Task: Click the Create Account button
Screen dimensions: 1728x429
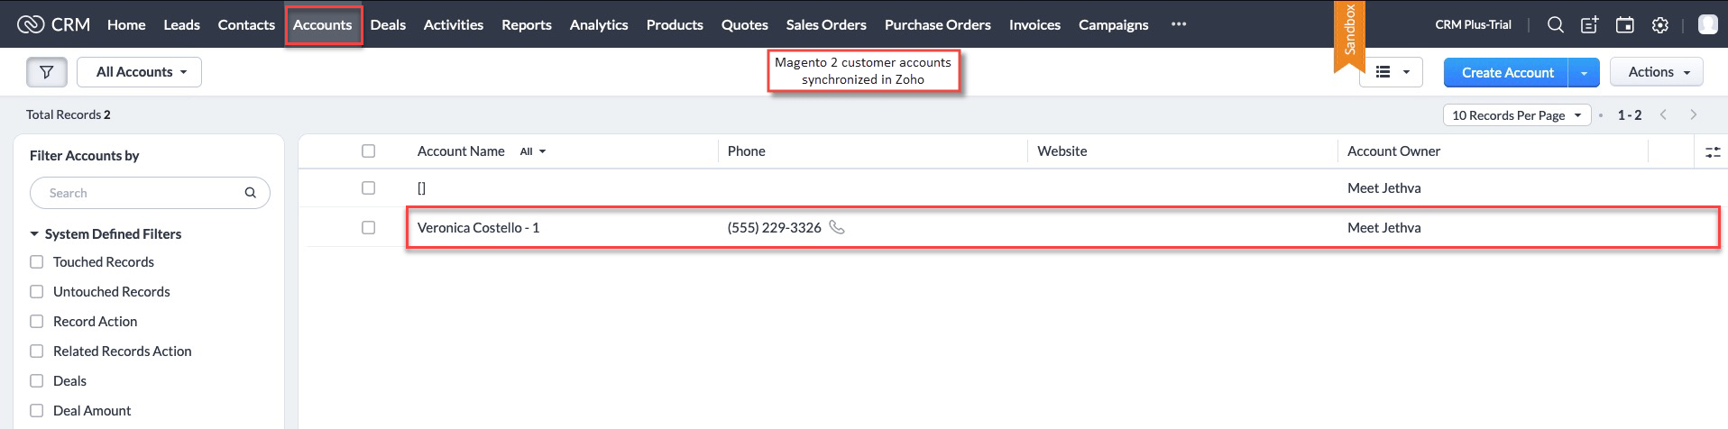Action: pos(1507,72)
